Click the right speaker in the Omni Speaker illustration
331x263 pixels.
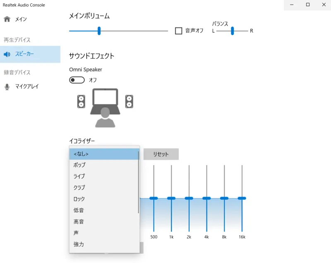click(x=129, y=101)
